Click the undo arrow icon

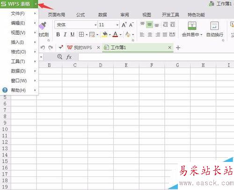(43, 47)
